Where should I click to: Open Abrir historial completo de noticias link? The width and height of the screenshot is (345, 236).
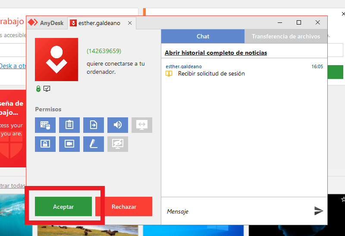point(216,53)
